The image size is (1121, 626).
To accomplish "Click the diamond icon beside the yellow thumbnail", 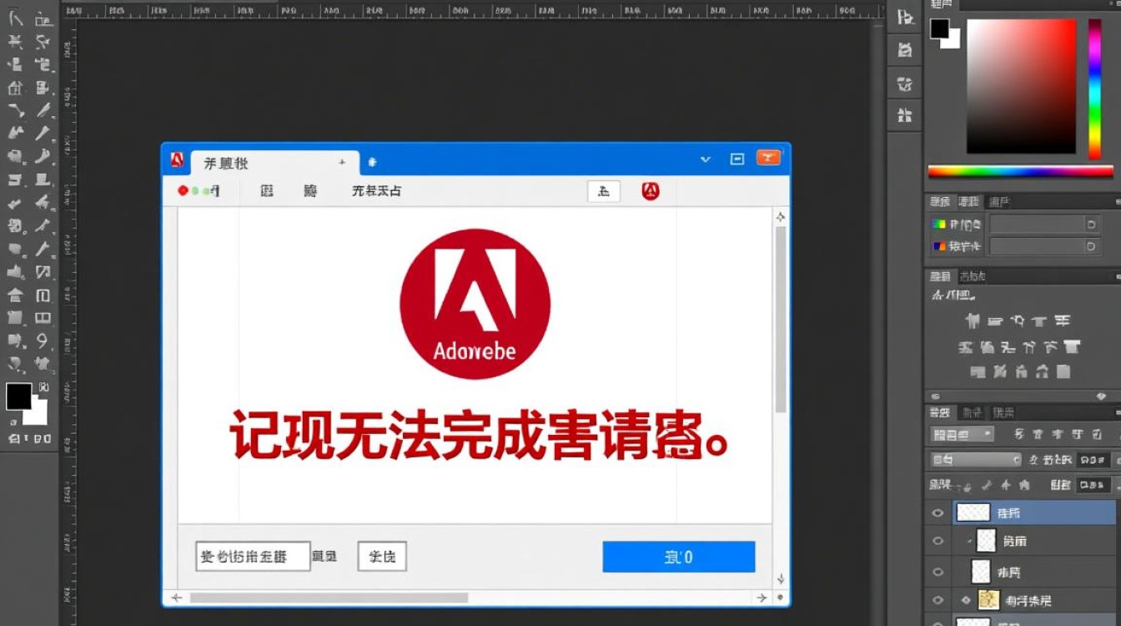I will pyautogui.click(x=967, y=600).
